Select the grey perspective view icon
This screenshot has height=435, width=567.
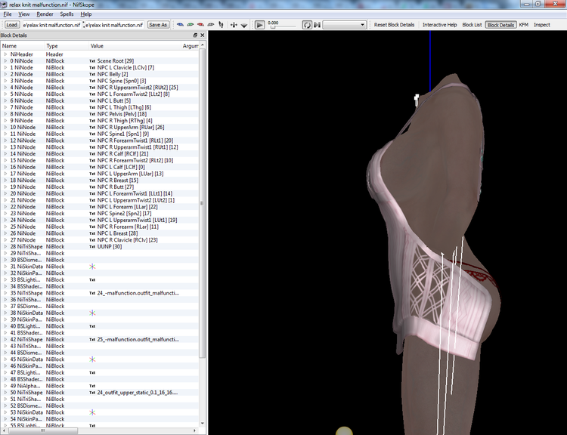pos(210,25)
